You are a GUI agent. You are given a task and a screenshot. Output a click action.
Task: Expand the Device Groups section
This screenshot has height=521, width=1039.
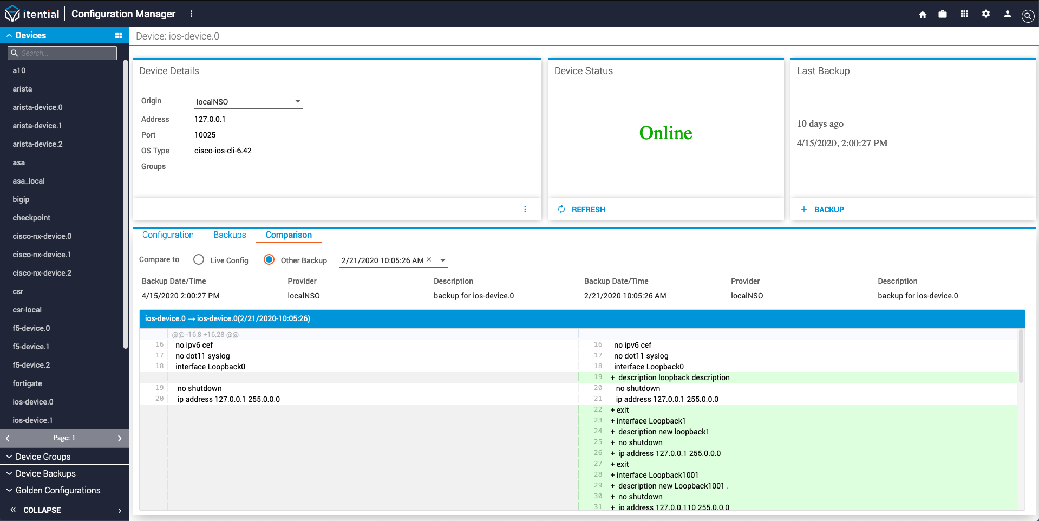pyautogui.click(x=64, y=457)
